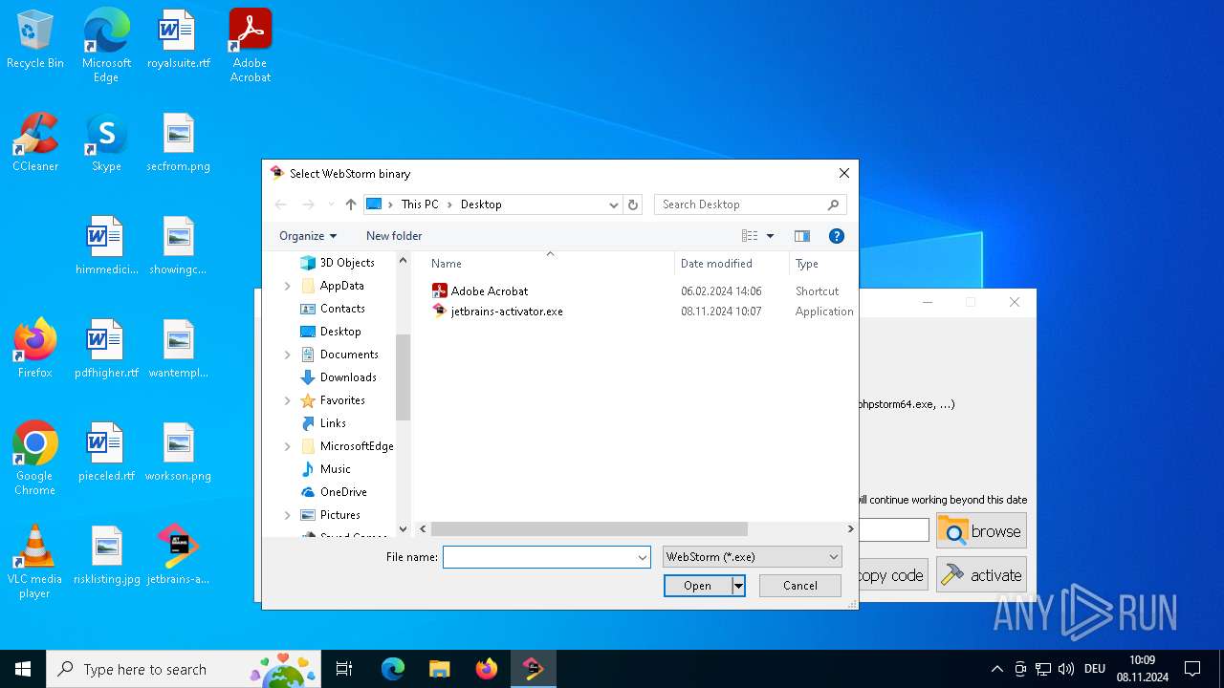The height and width of the screenshot is (688, 1224).
Task: Click navigation pane vertical scrollbar
Action: click(x=403, y=377)
